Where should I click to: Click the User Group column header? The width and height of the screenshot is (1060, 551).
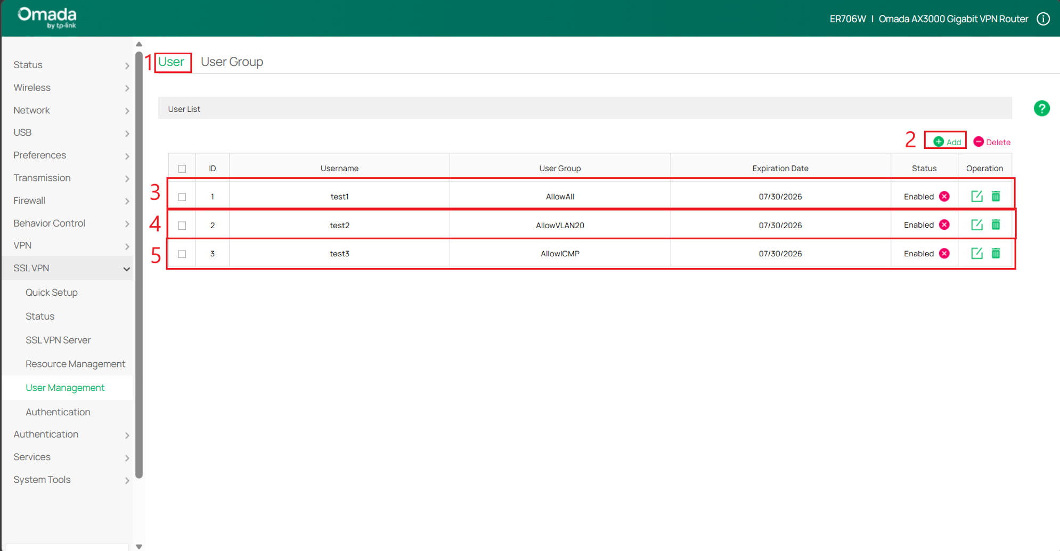[x=560, y=169]
